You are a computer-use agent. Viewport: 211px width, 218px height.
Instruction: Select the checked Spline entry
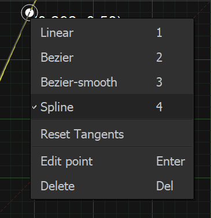point(112,107)
